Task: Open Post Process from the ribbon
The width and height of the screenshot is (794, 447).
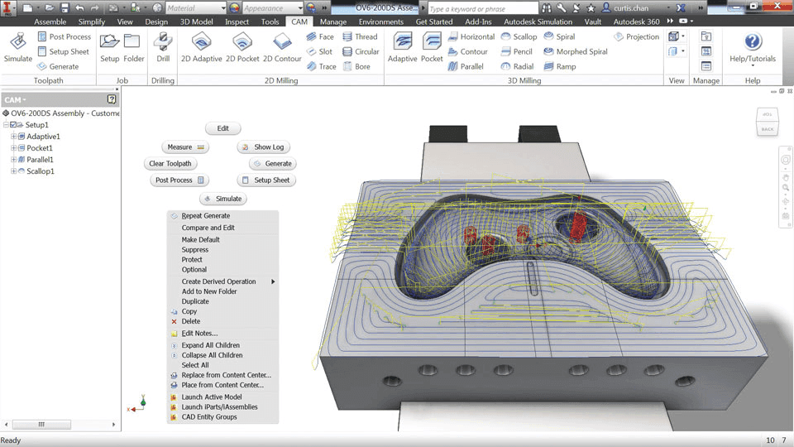Action: point(65,36)
